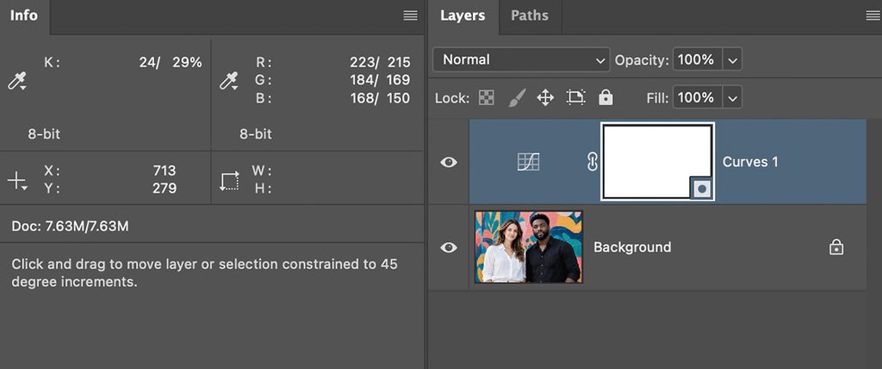The height and width of the screenshot is (369, 882).
Task: Click the Background layer name
Action: (632, 247)
